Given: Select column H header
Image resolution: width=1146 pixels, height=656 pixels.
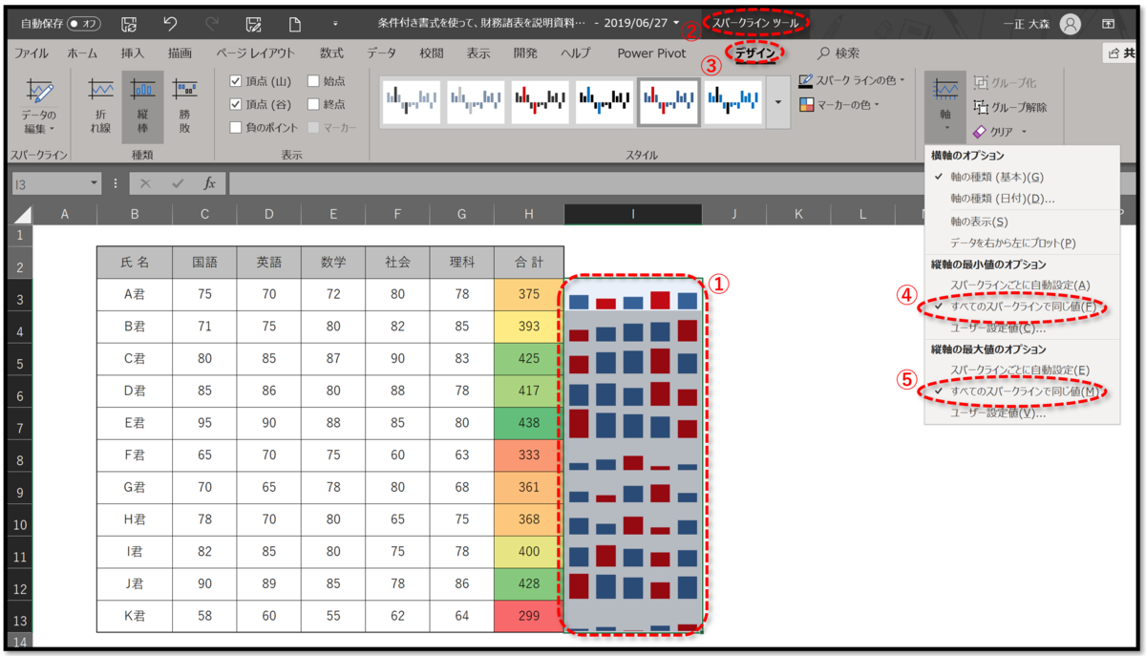Looking at the screenshot, I should (529, 215).
